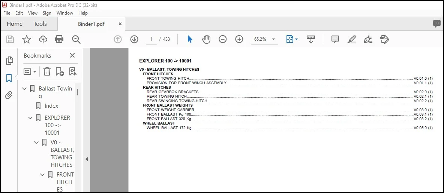Open the Find text magnifier
444x193 pixels.
76,39
